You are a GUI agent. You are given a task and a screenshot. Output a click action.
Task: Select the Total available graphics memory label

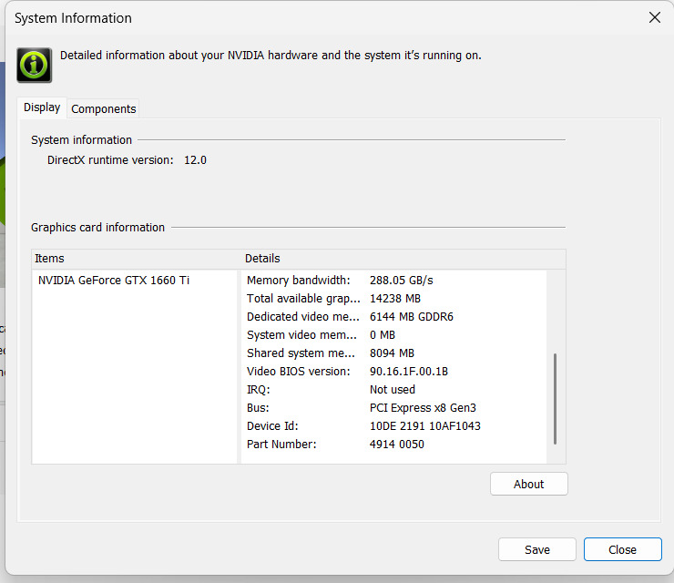pos(303,299)
